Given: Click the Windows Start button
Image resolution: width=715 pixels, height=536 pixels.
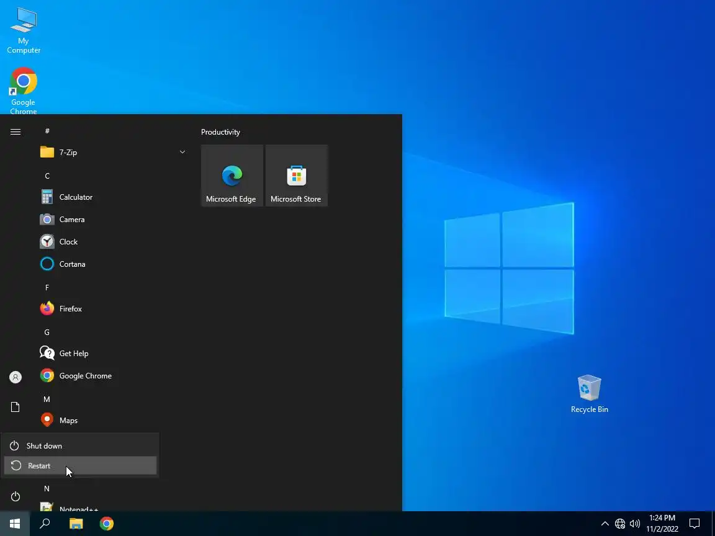Looking at the screenshot, I should tap(15, 524).
